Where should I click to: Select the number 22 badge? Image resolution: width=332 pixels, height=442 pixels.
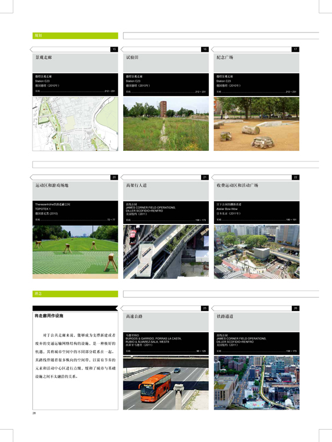point(295,177)
